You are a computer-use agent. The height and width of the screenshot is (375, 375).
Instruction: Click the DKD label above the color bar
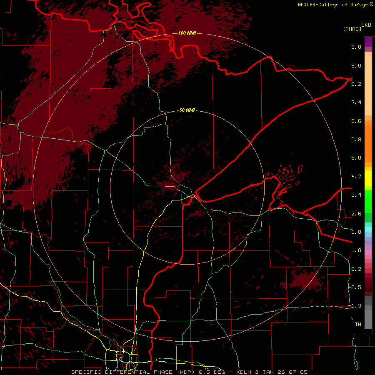click(366, 25)
